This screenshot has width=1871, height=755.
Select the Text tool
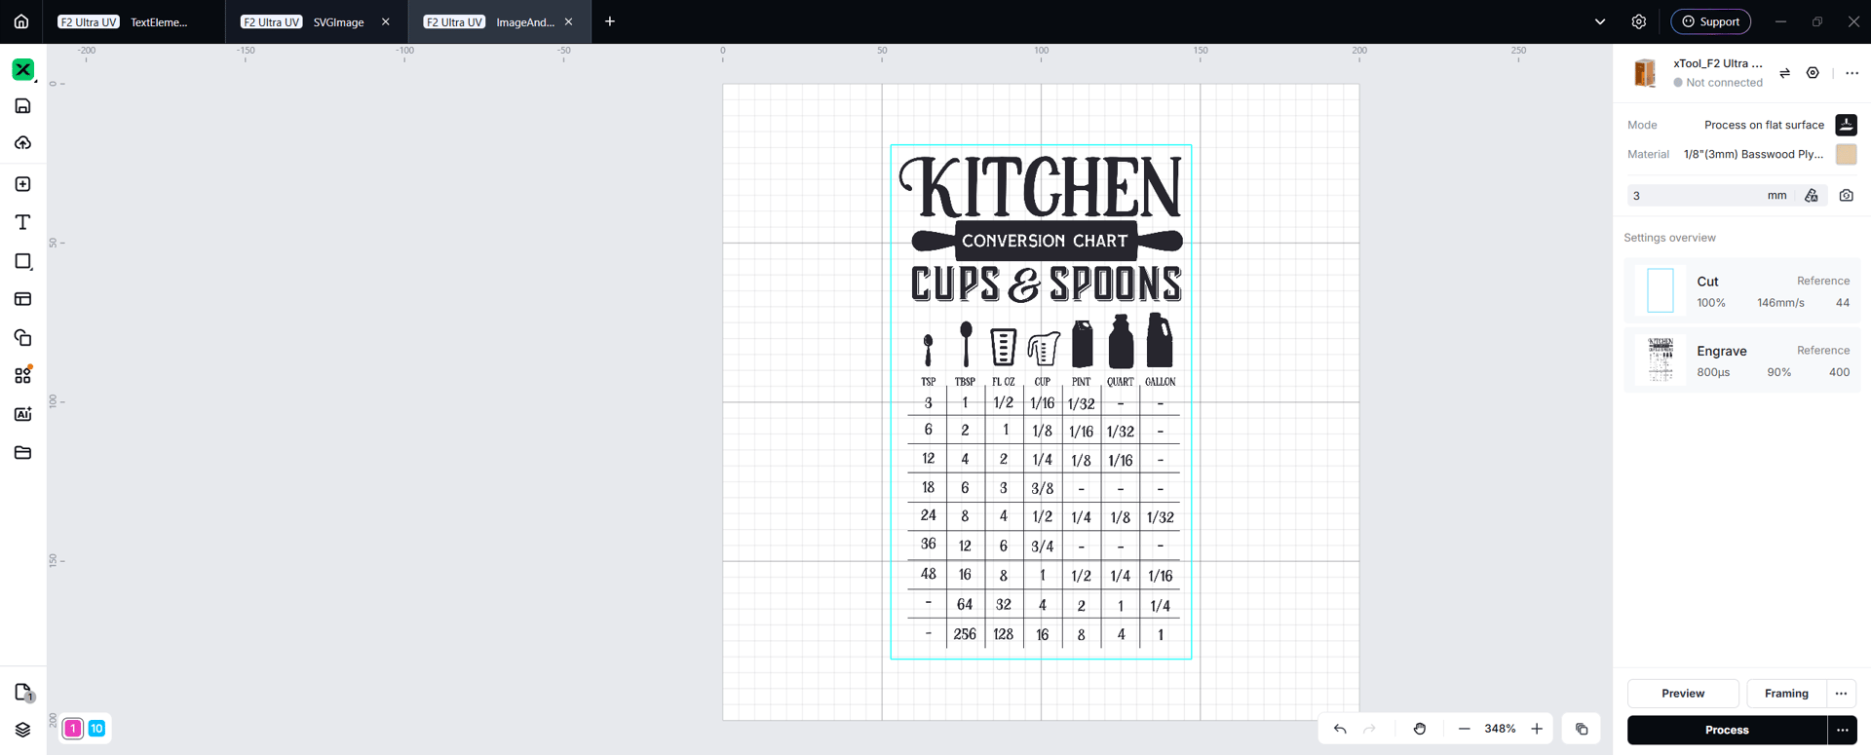pos(23,223)
